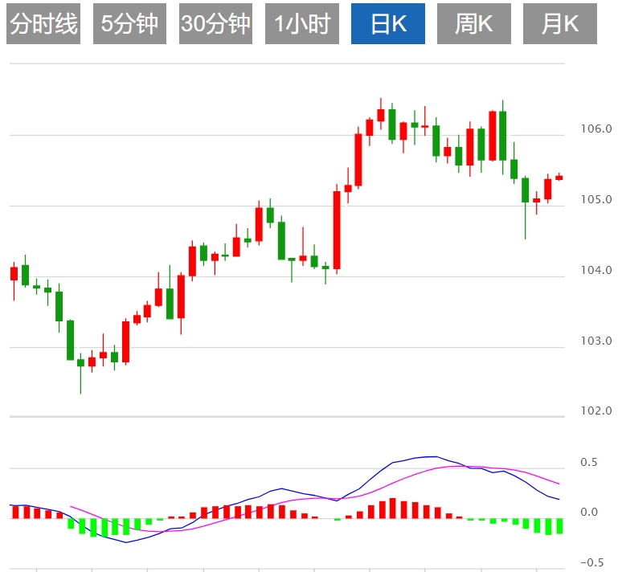This screenshot has height=572, width=618.
Task: Click the lowest green candlestick near 102.5
Action: click(80, 372)
